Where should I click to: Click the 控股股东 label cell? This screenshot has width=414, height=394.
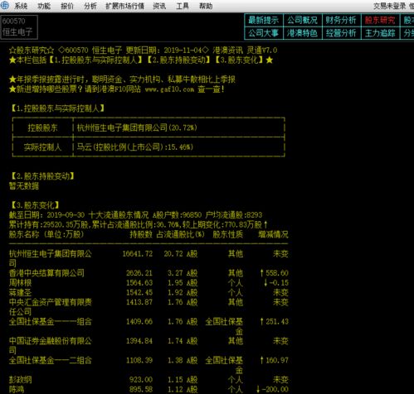[x=42, y=127]
